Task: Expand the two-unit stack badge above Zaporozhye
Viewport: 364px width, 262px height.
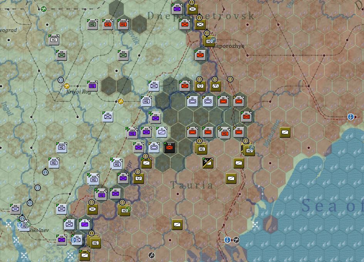Action: point(206,33)
